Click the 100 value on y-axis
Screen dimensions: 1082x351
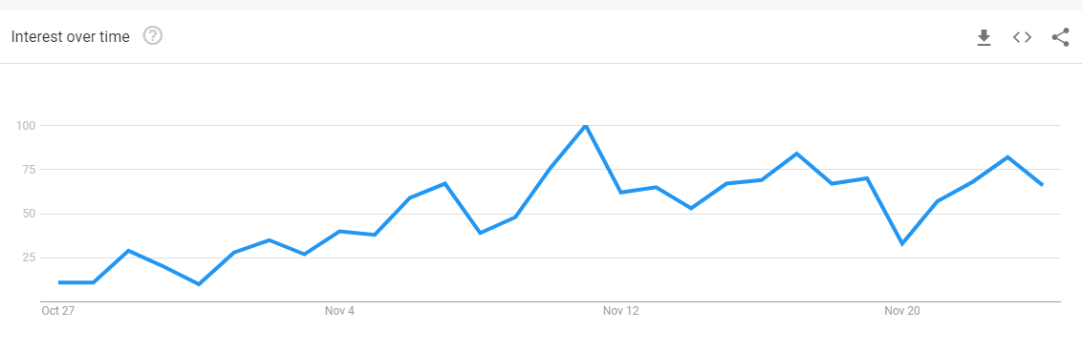click(x=25, y=125)
